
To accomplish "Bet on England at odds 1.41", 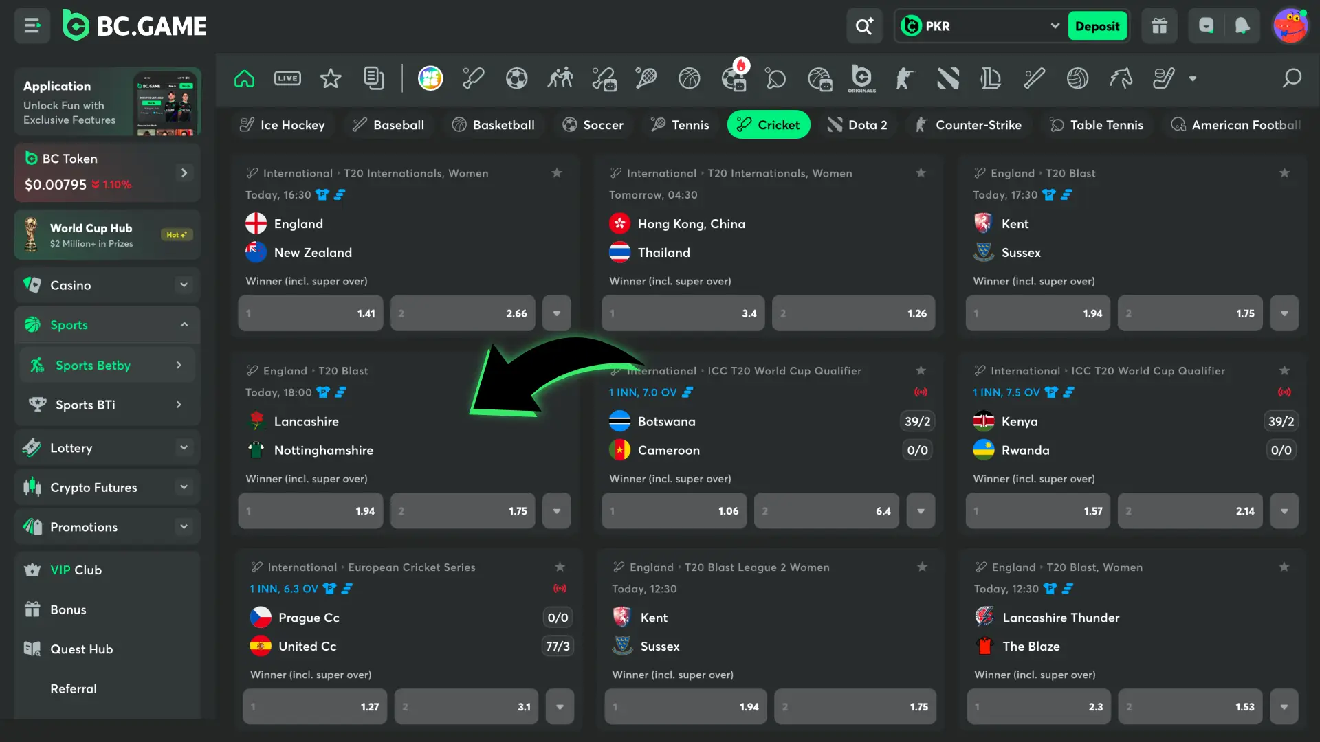I will pyautogui.click(x=311, y=313).
